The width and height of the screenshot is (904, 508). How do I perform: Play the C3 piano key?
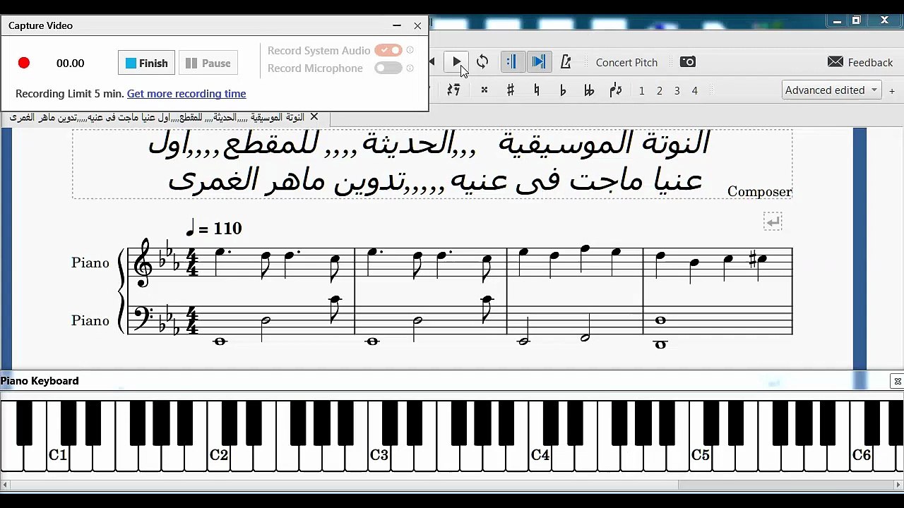coord(379,455)
